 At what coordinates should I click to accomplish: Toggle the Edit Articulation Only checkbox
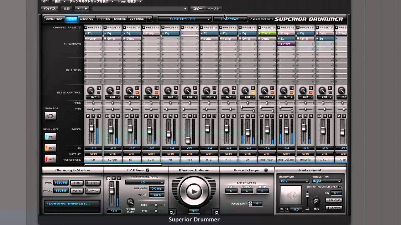click(340, 187)
